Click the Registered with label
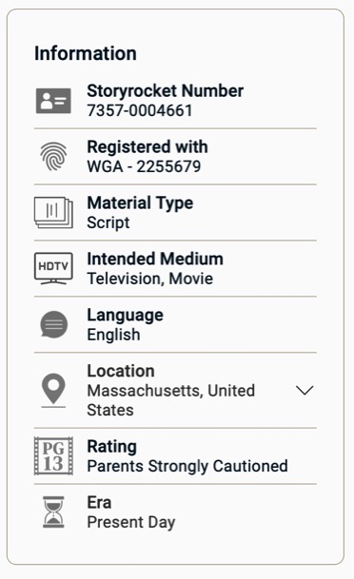The height and width of the screenshot is (579, 354). click(x=147, y=147)
